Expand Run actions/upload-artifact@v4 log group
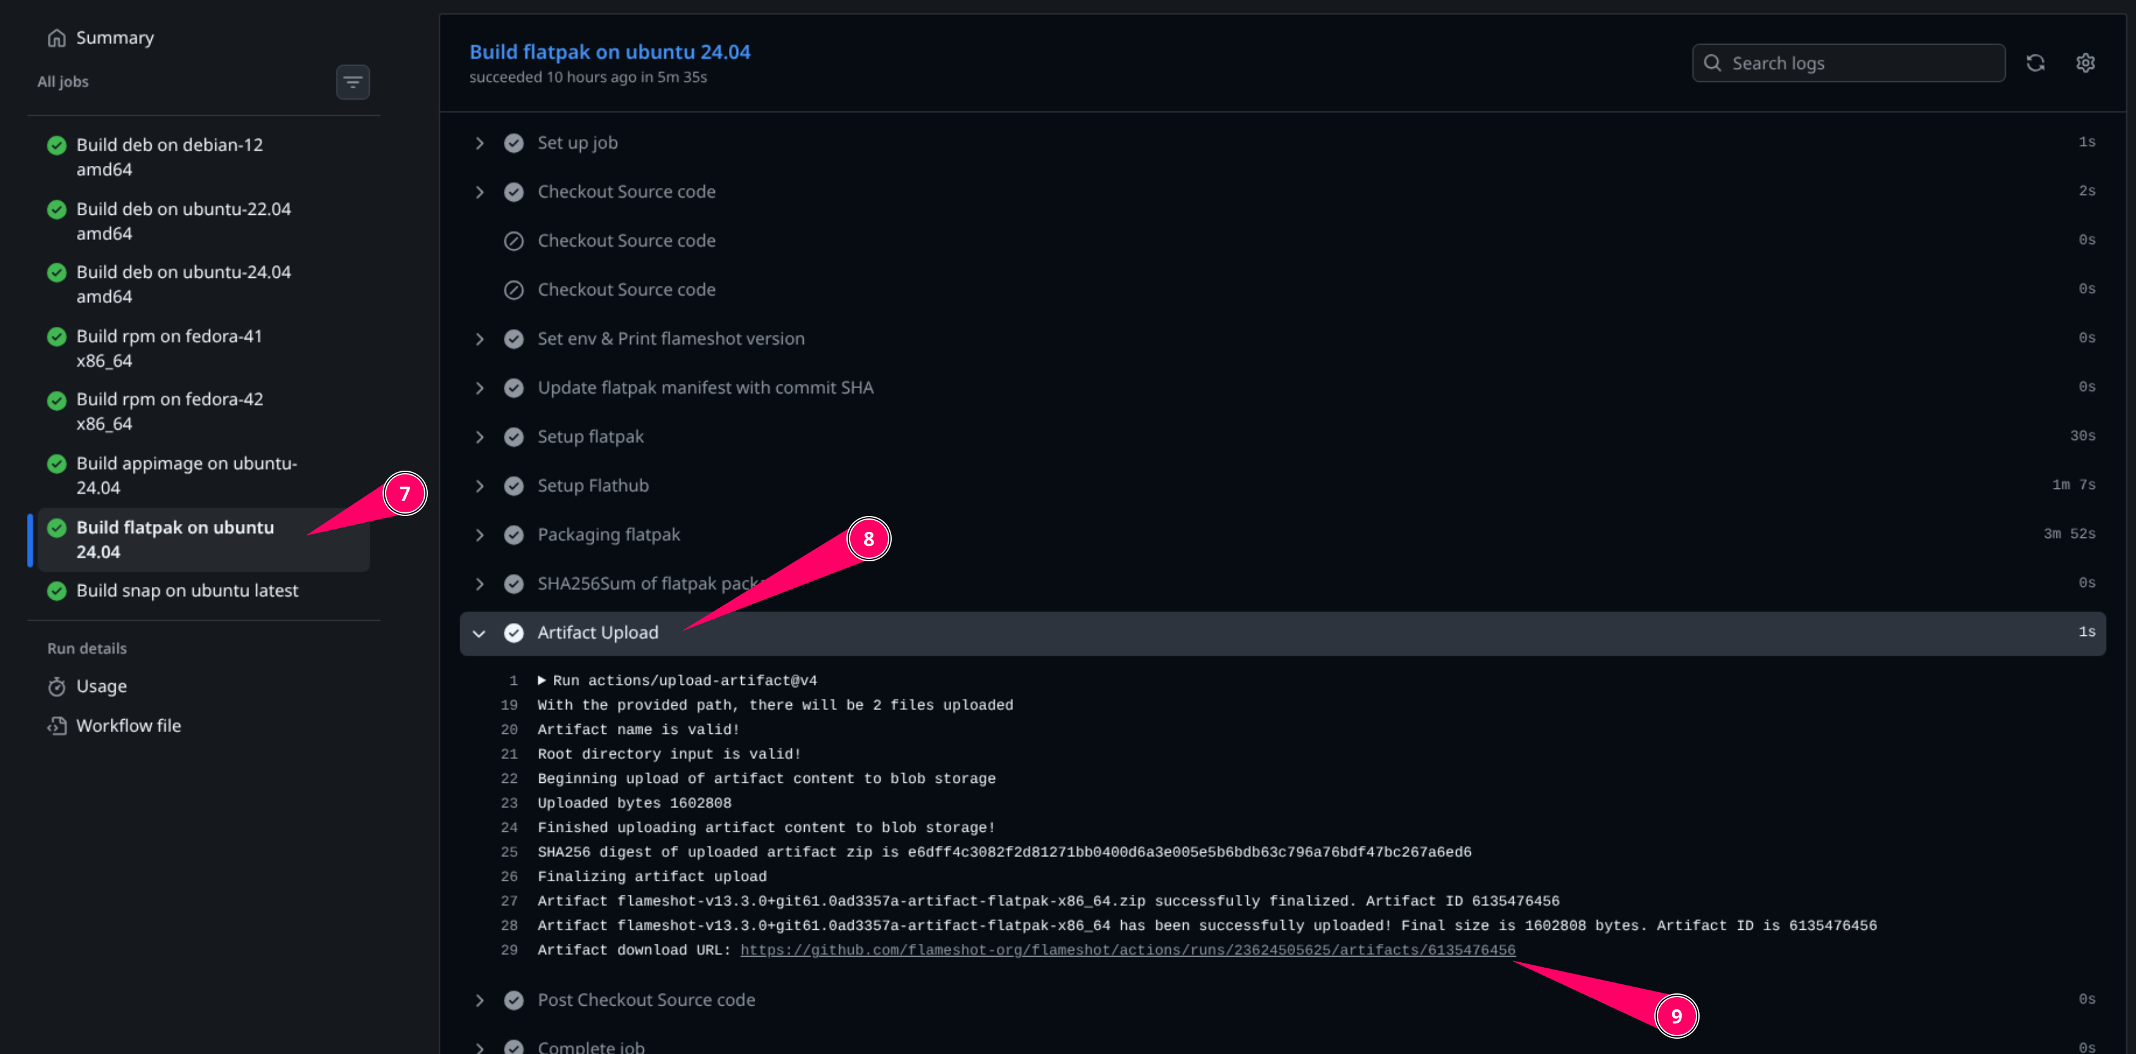Image resolution: width=2136 pixels, height=1054 pixels. click(542, 681)
